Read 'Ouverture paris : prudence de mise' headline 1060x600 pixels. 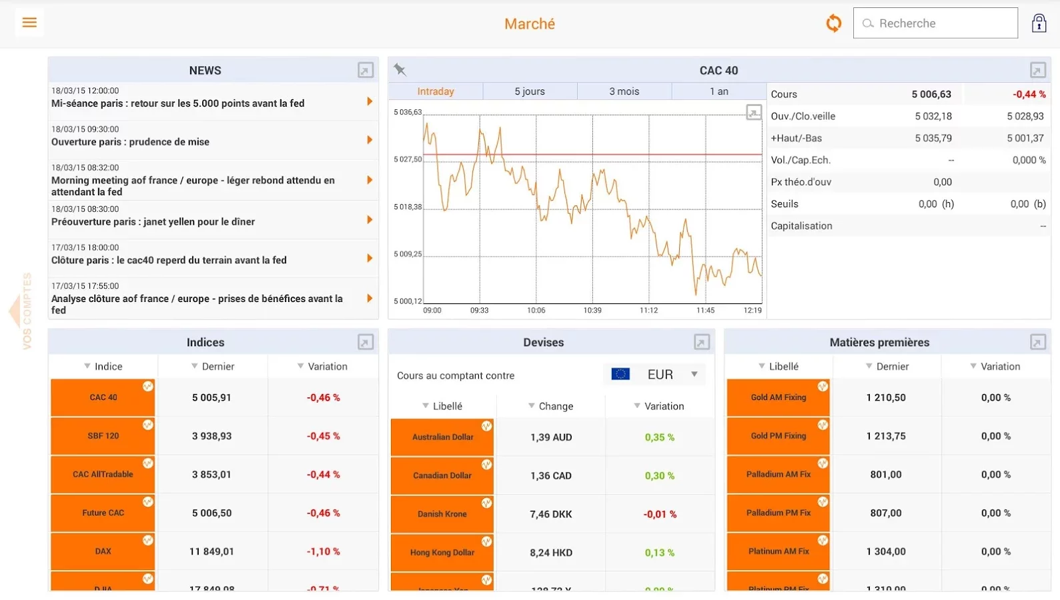coord(131,142)
